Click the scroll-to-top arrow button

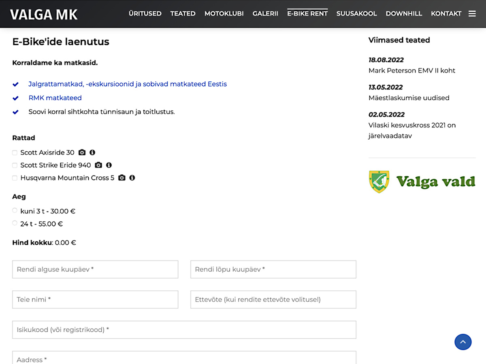coord(463,342)
